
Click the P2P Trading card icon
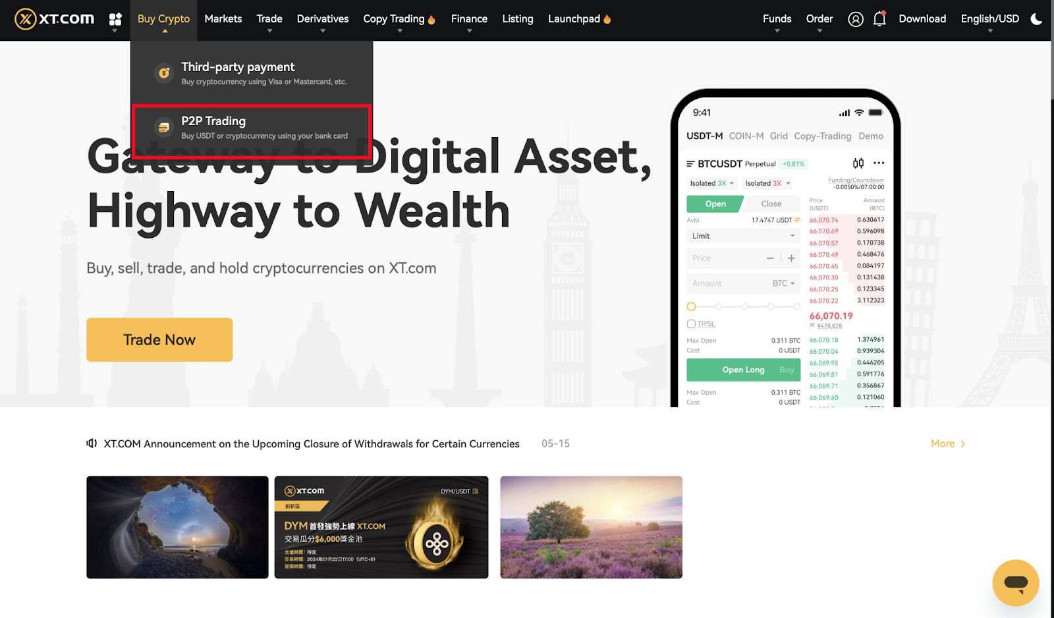pos(164,127)
